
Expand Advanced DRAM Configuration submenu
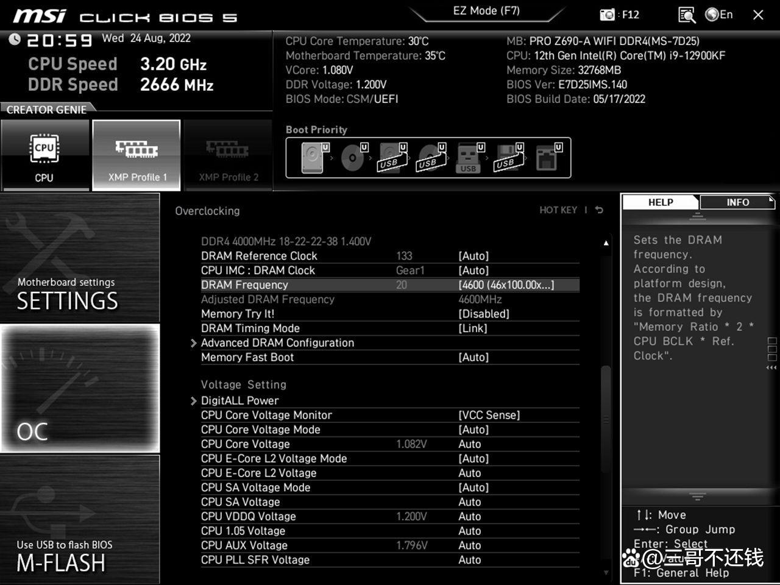(277, 342)
